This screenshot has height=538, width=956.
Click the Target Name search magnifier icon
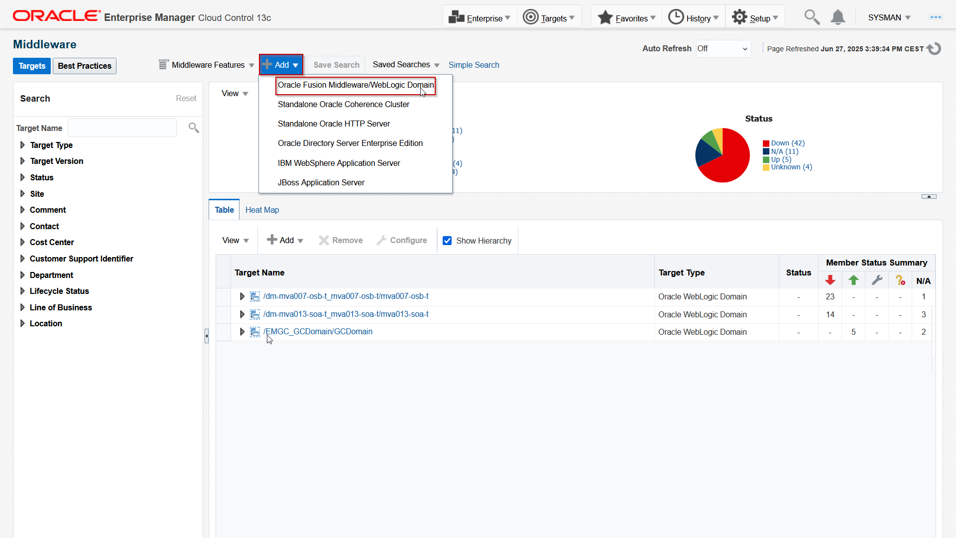194,128
